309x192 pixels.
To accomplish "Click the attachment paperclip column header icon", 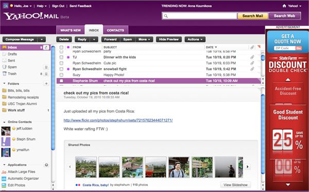I will (252, 47).
